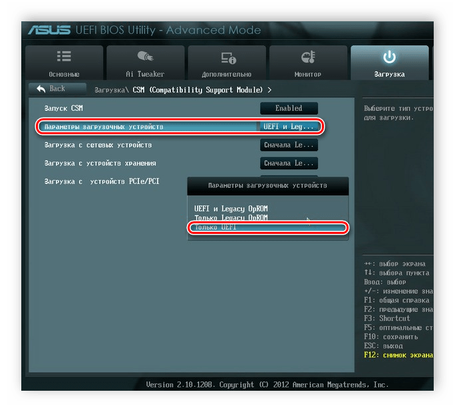The width and height of the screenshot is (455, 412).
Task: Toggle the Запуск CSM Enabled value
Action: (x=289, y=108)
